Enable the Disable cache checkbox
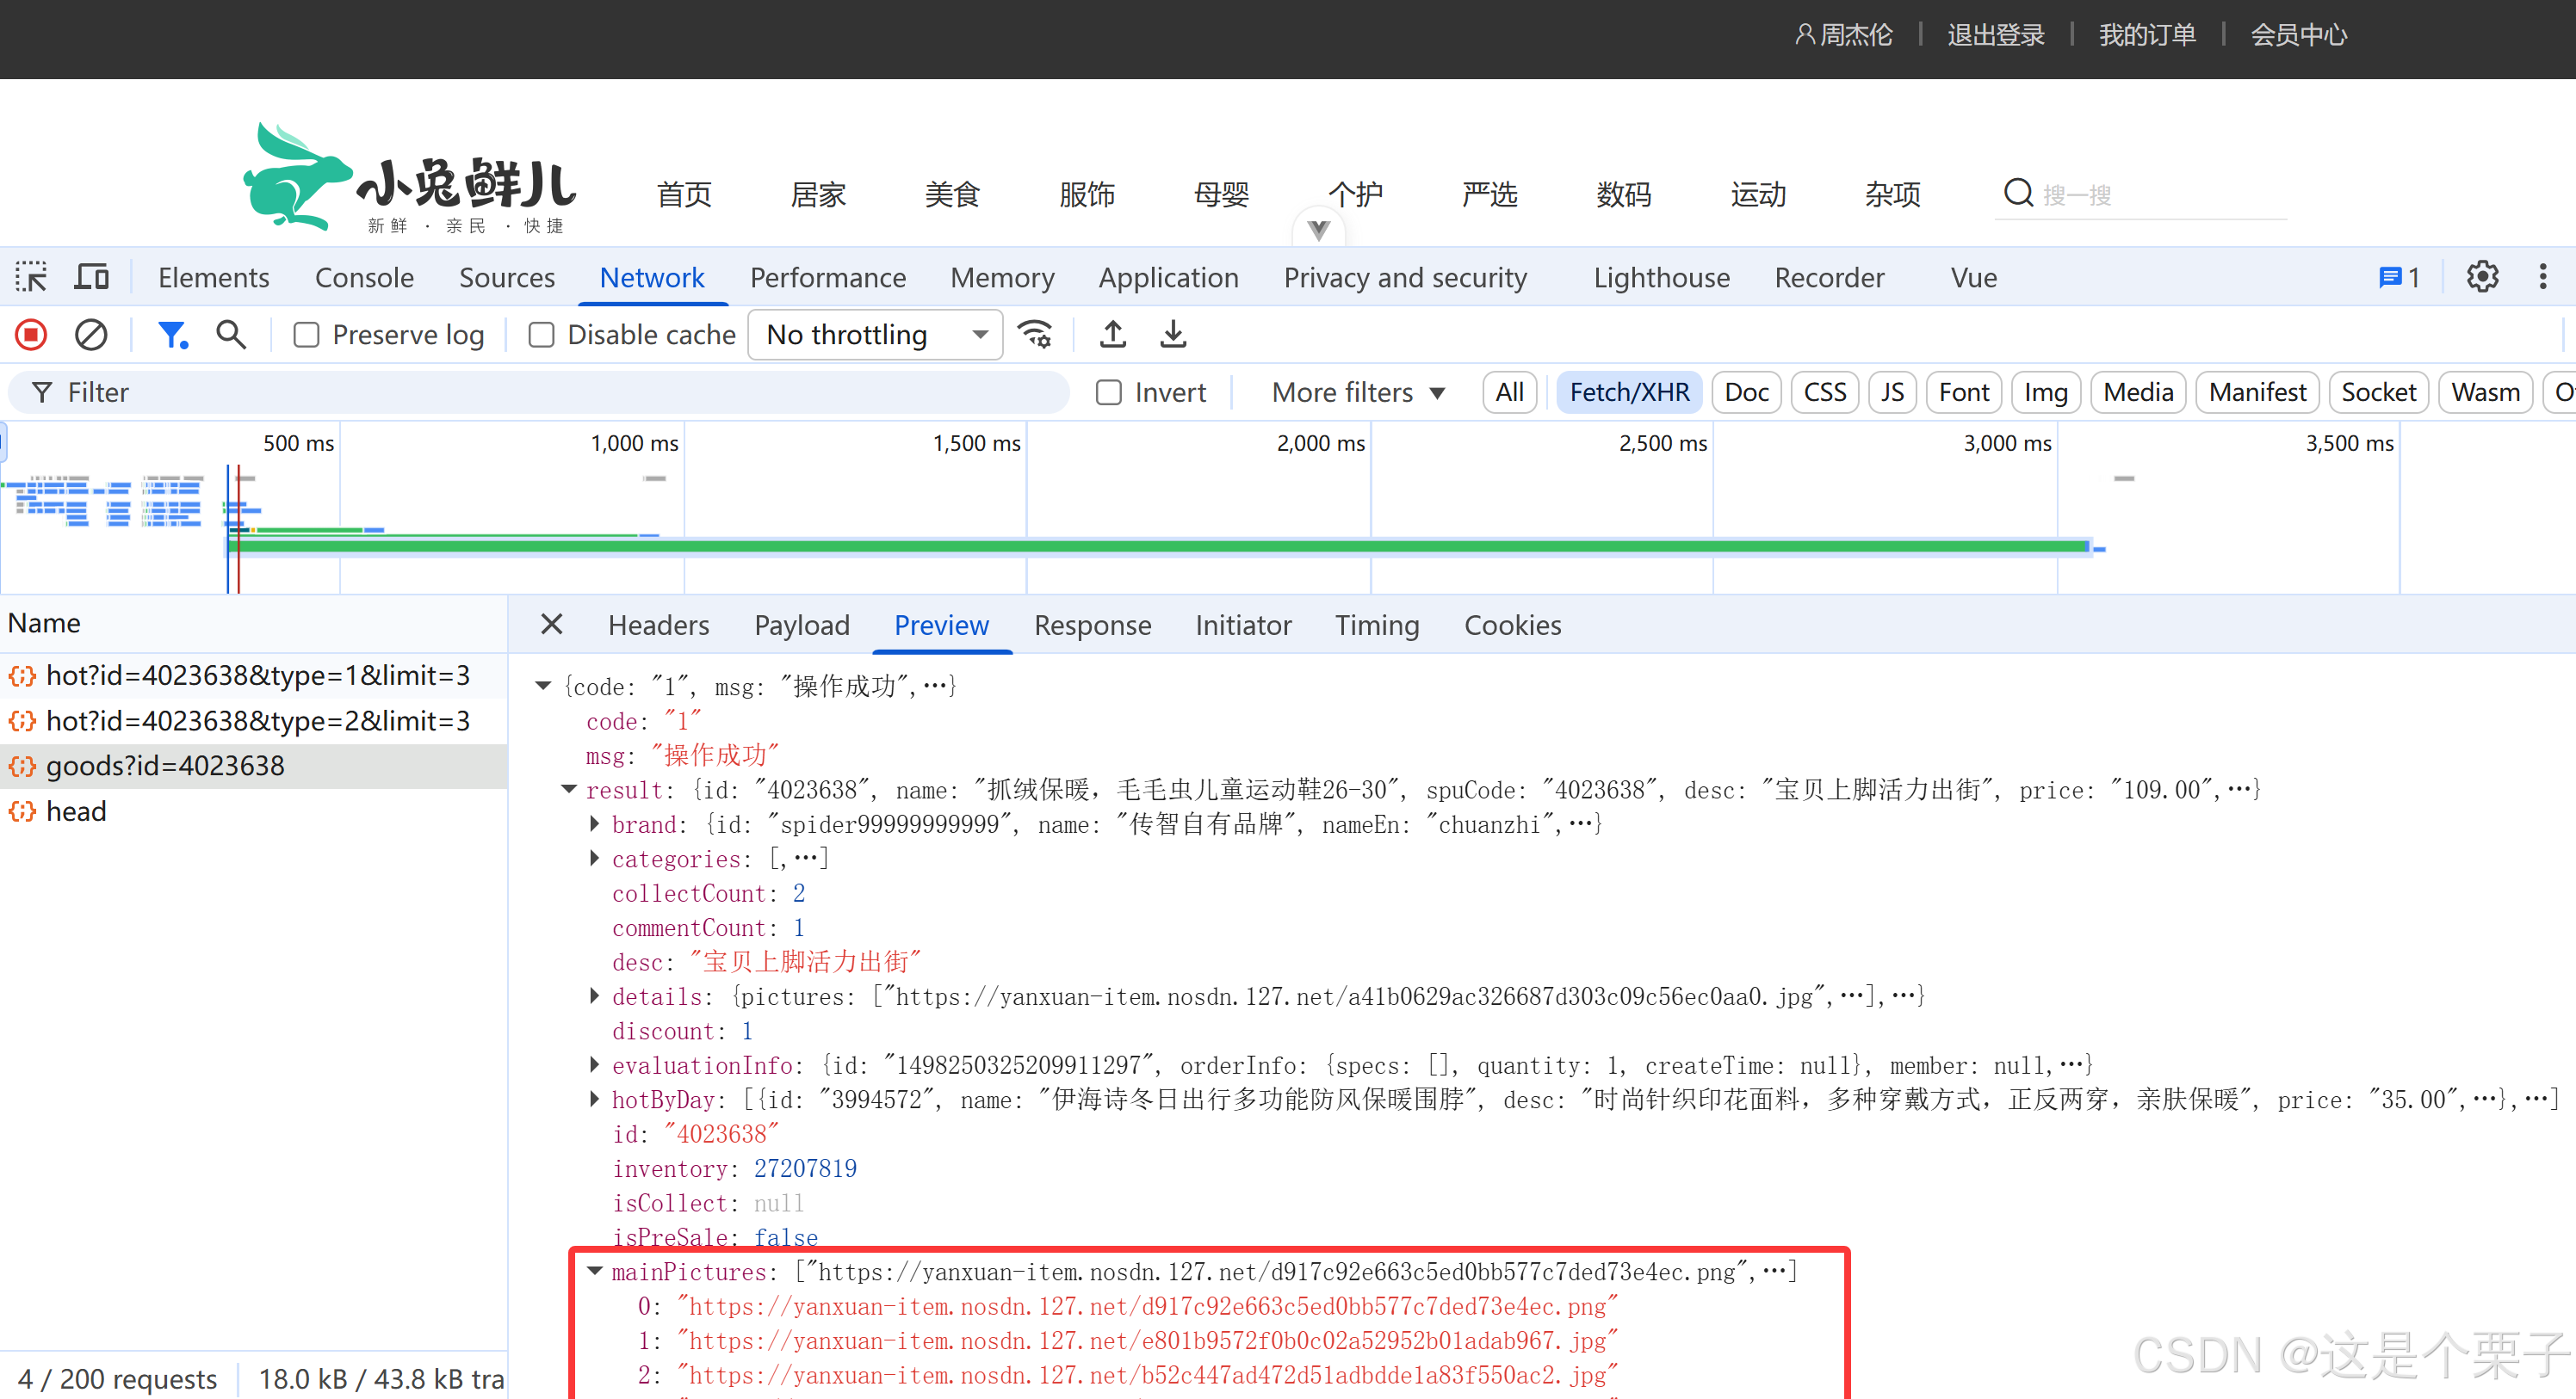Image resolution: width=2576 pixels, height=1399 pixels. 541,335
